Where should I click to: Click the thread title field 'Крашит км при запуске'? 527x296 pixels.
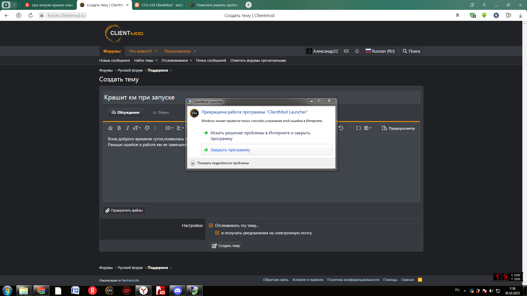pos(261,97)
